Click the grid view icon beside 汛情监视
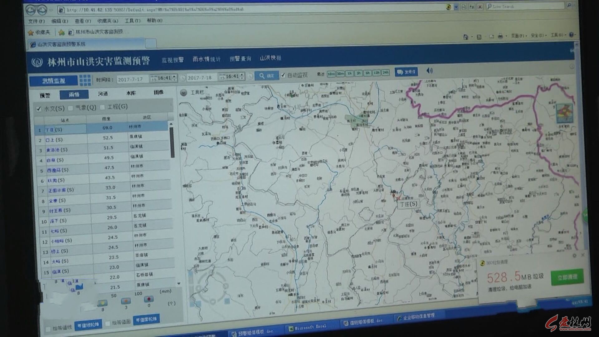The width and height of the screenshot is (599, 337). 85,80
